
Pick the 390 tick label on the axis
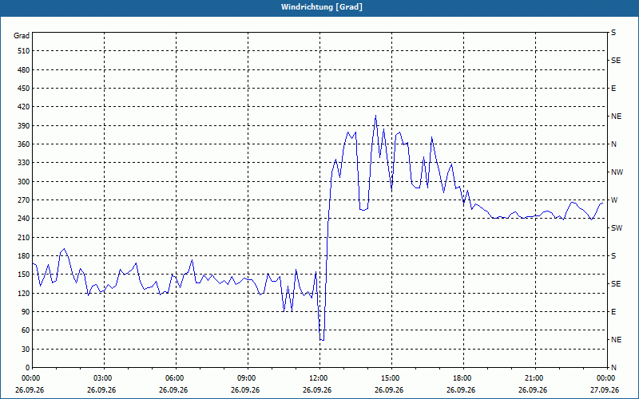click(x=24, y=126)
